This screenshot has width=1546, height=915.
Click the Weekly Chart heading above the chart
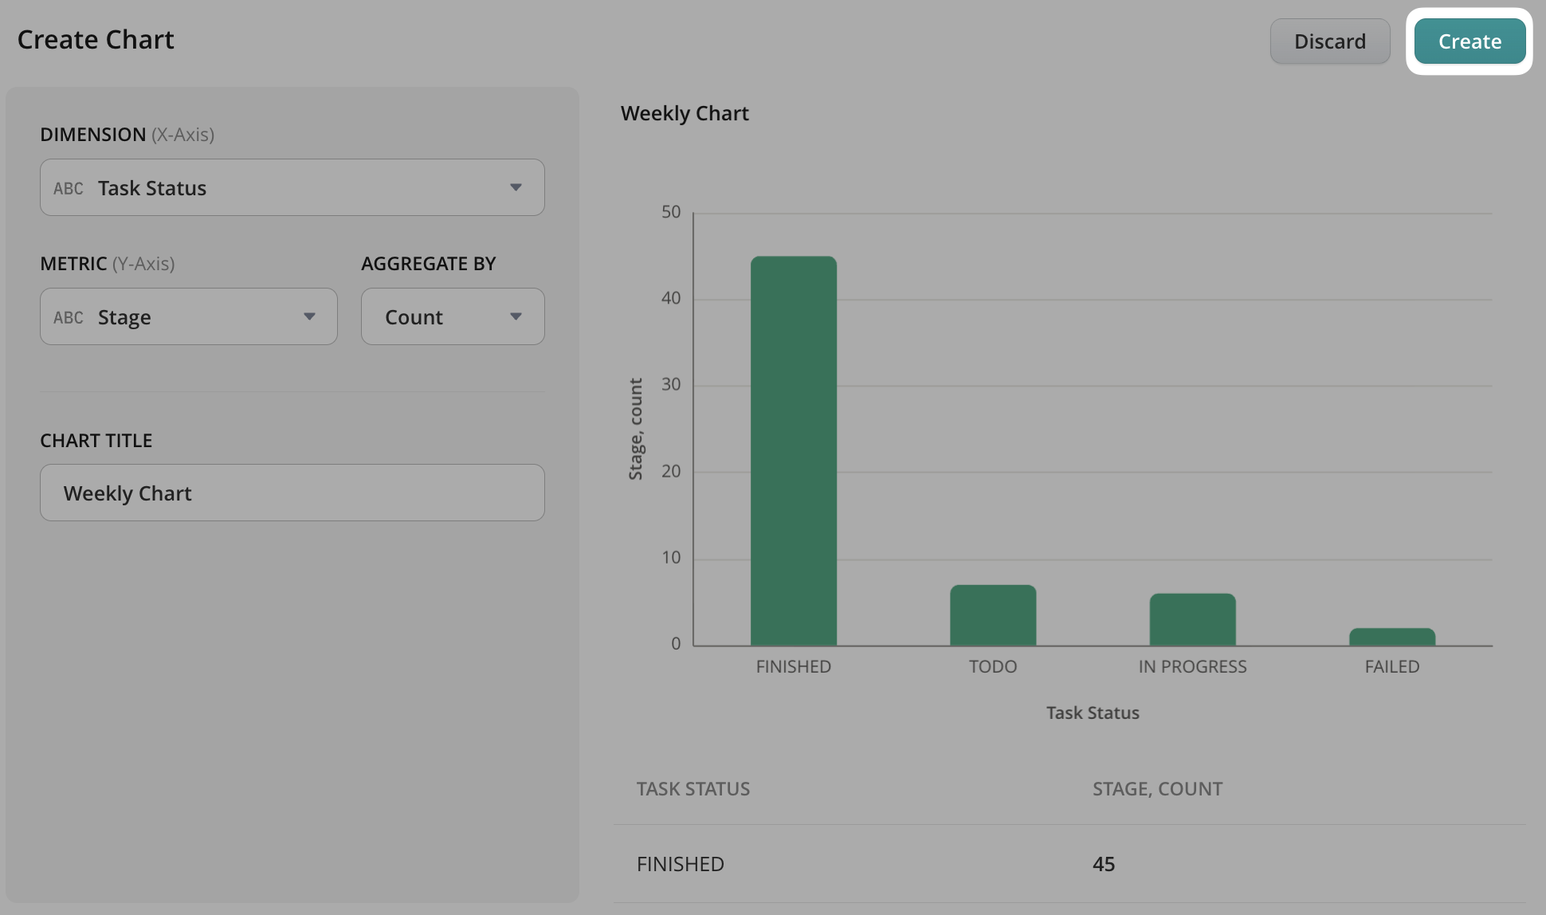tap(685, 113)
